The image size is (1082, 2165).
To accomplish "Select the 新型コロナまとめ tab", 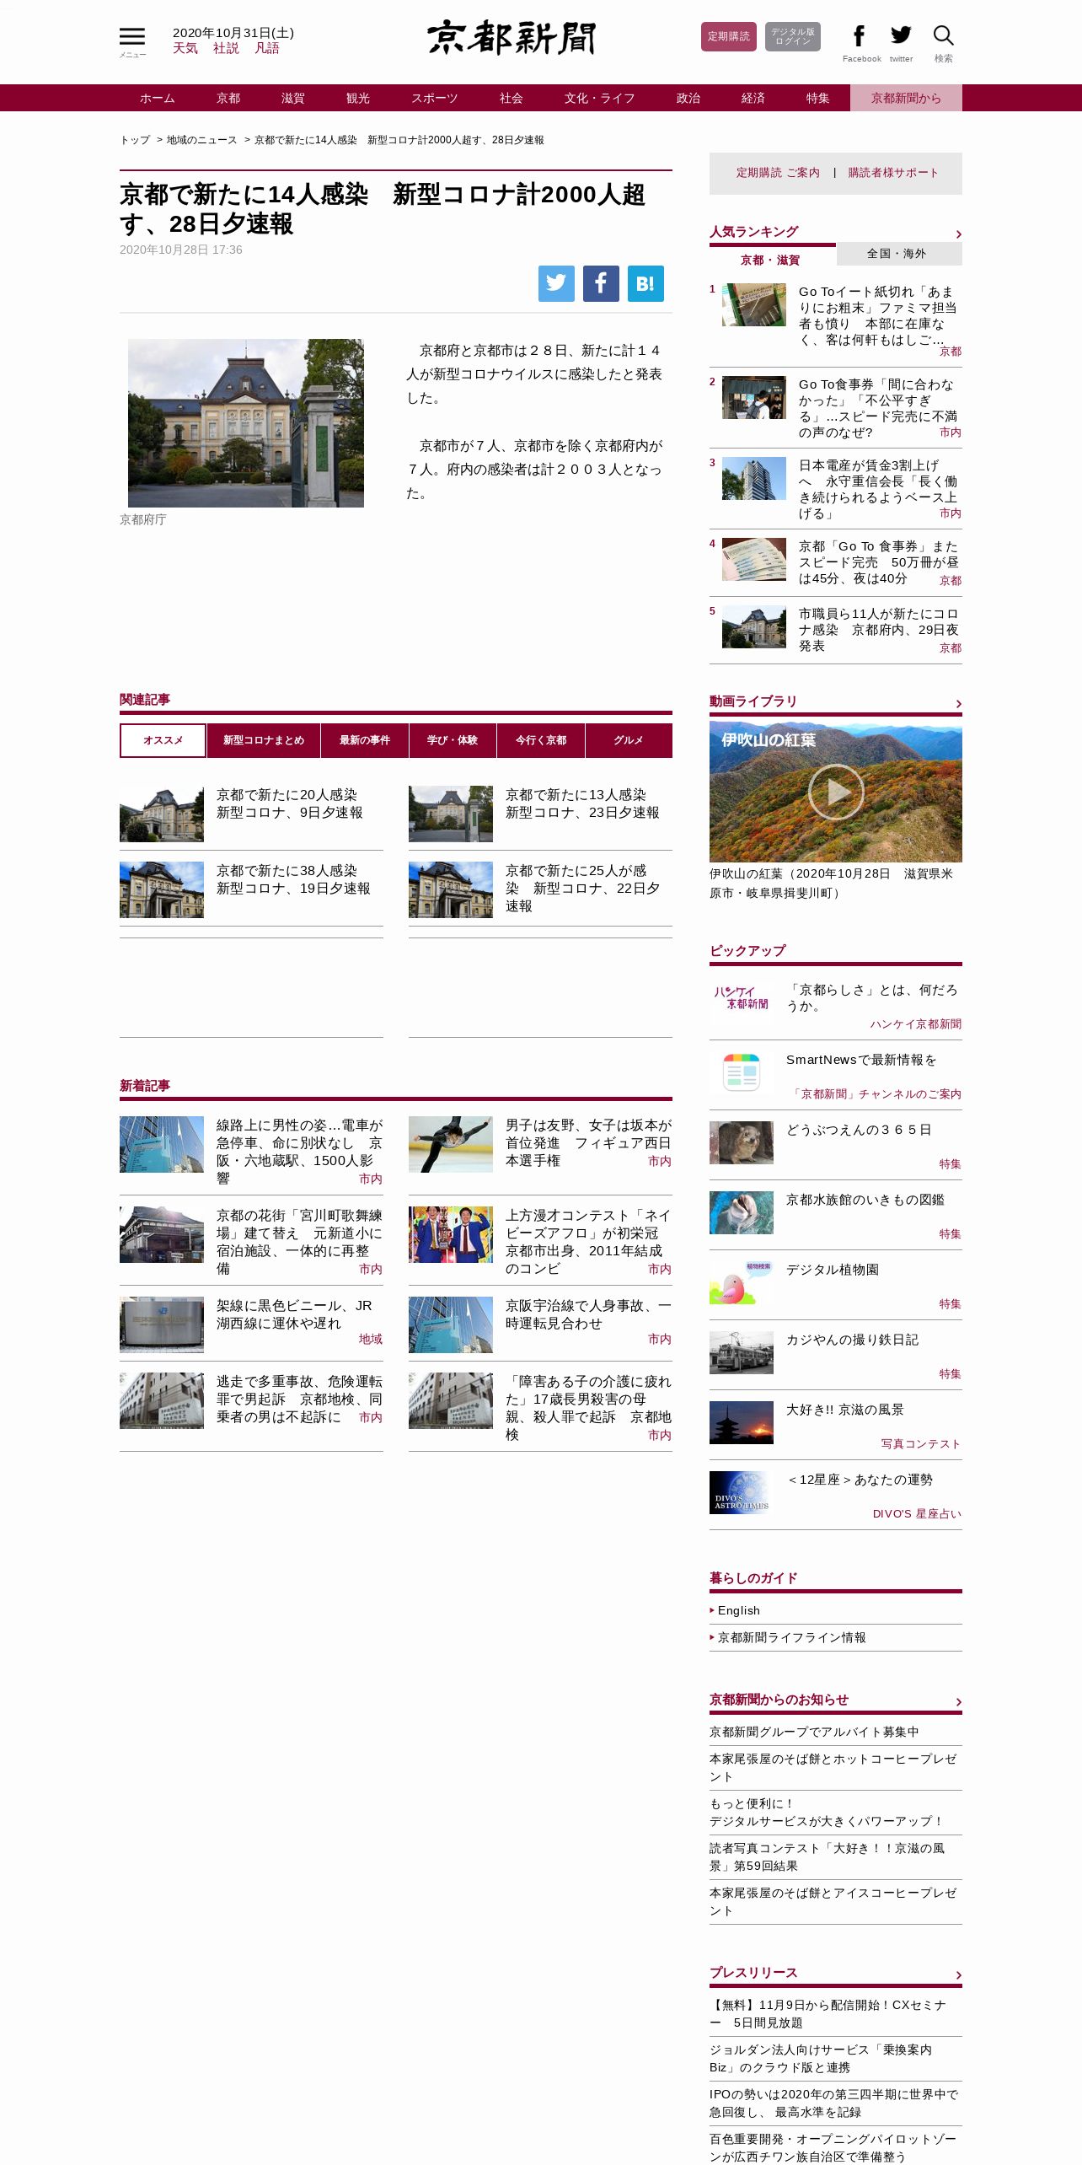I will coord(264,740).
